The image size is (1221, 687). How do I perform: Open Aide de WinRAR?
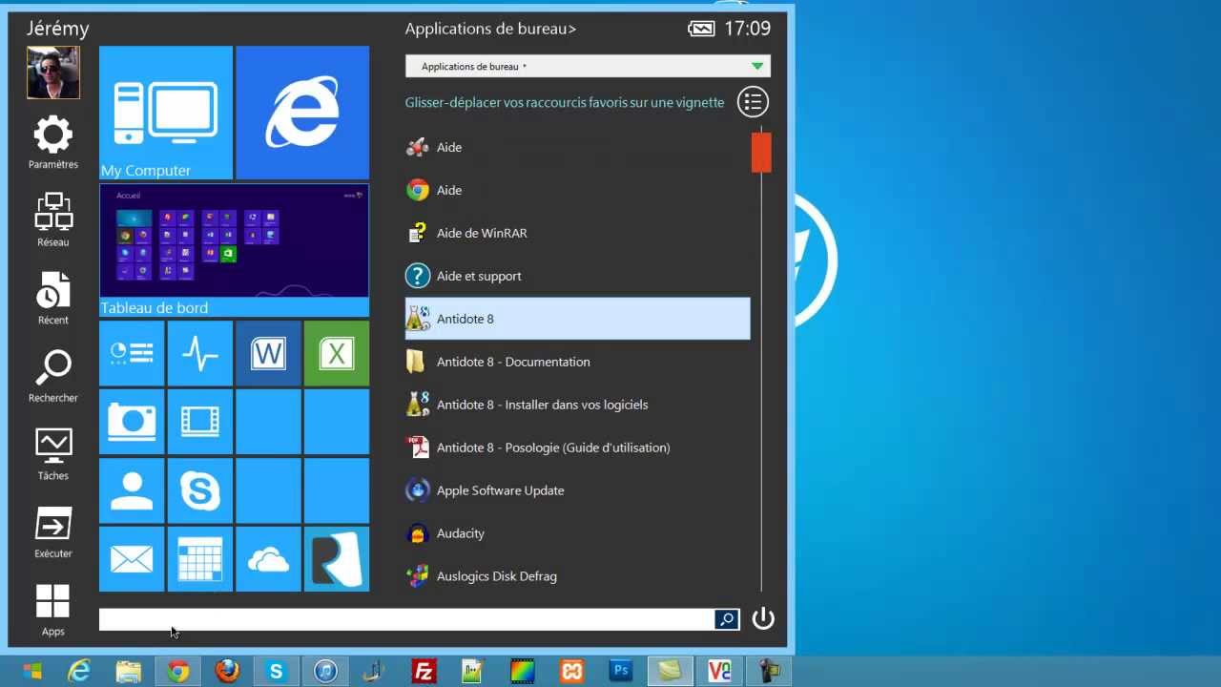[577, 233]
